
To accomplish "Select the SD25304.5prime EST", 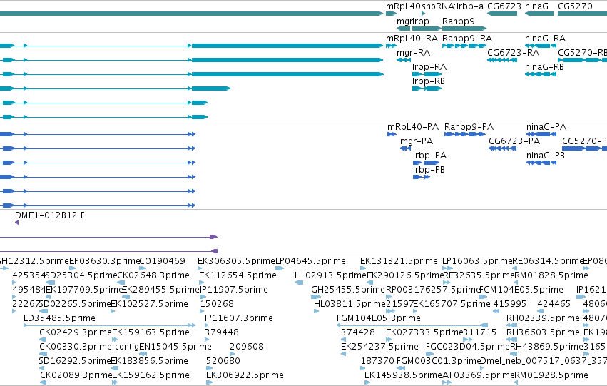I will [x=50, y=283].
